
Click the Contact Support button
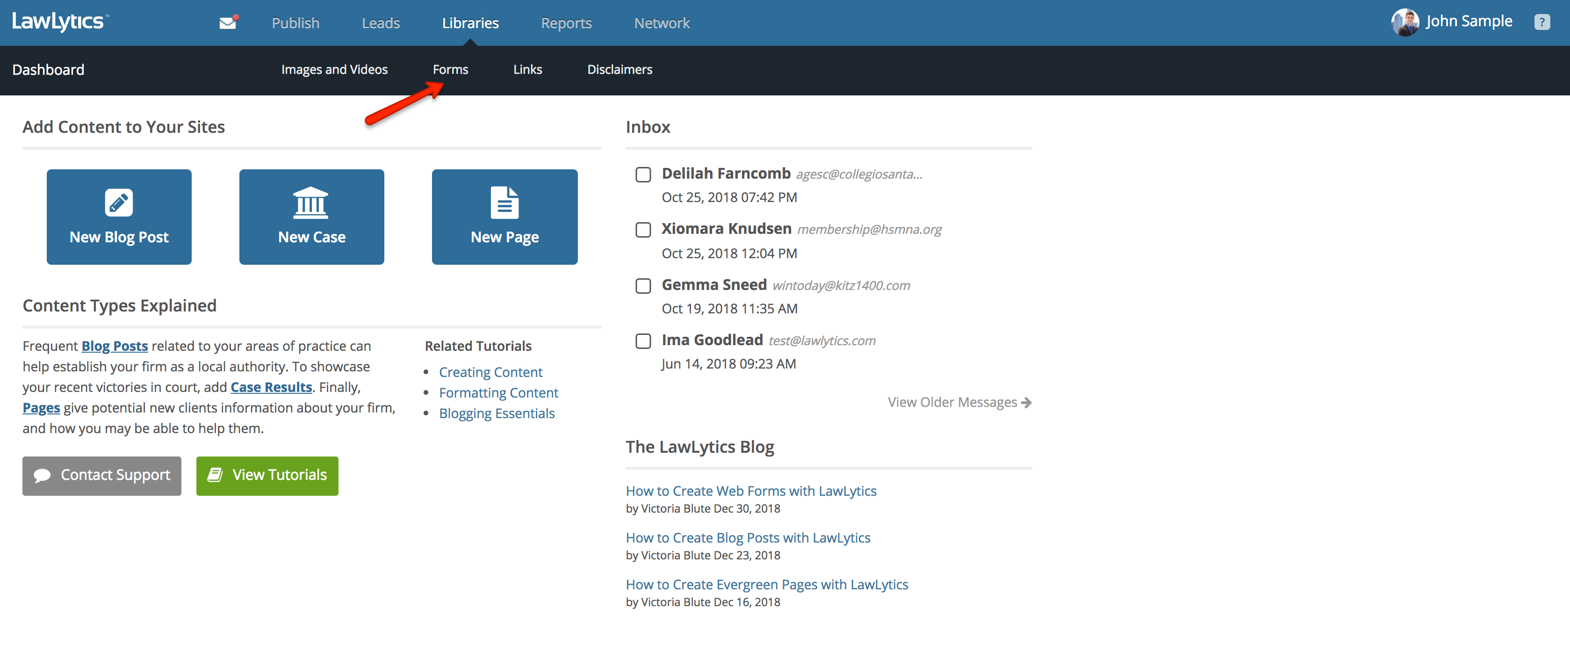tap(102, 475)
